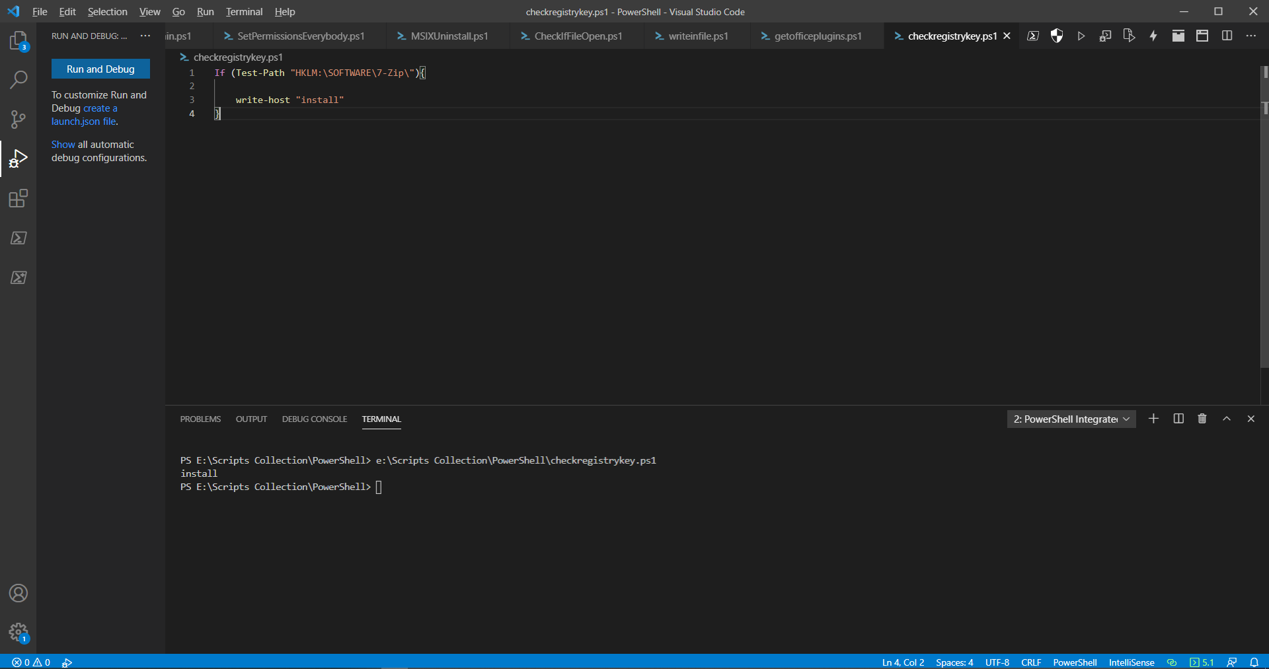This screenshot has height=669, width=1269.
Task: Click the editor vertical scrollbar
Action: 1264,218
